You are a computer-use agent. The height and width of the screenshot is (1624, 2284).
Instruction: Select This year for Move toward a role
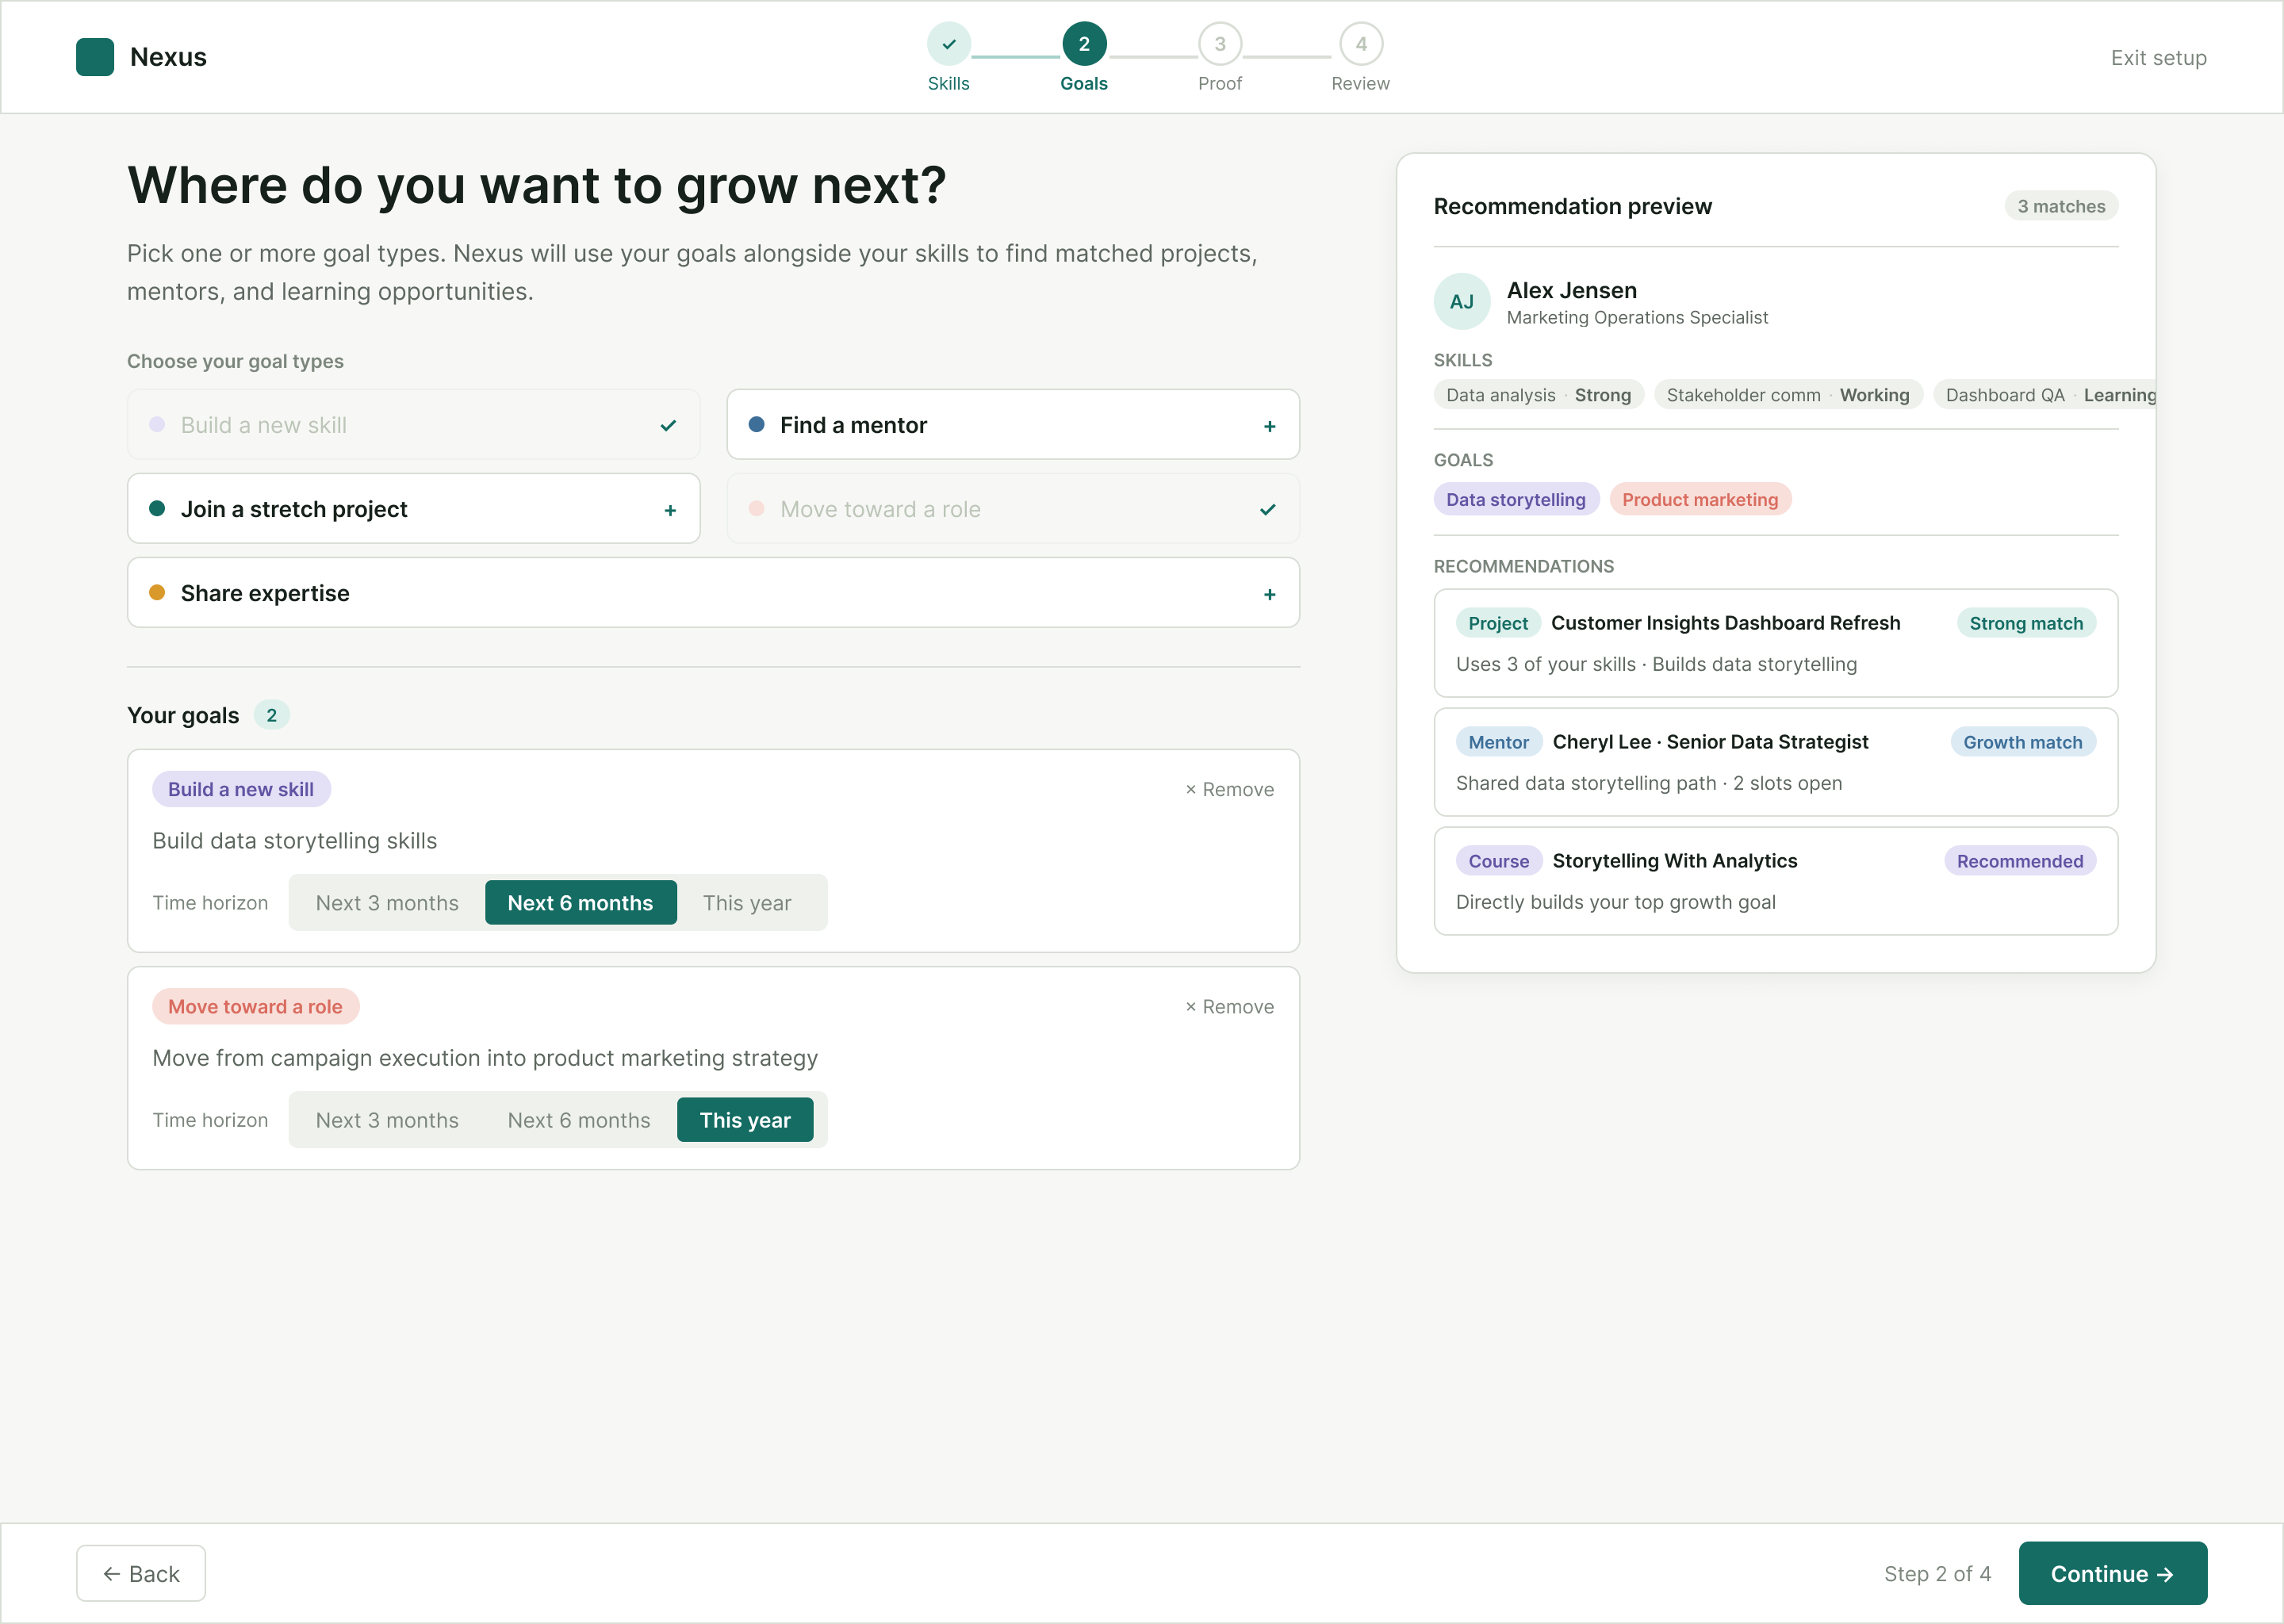(x=745, y=1120)
